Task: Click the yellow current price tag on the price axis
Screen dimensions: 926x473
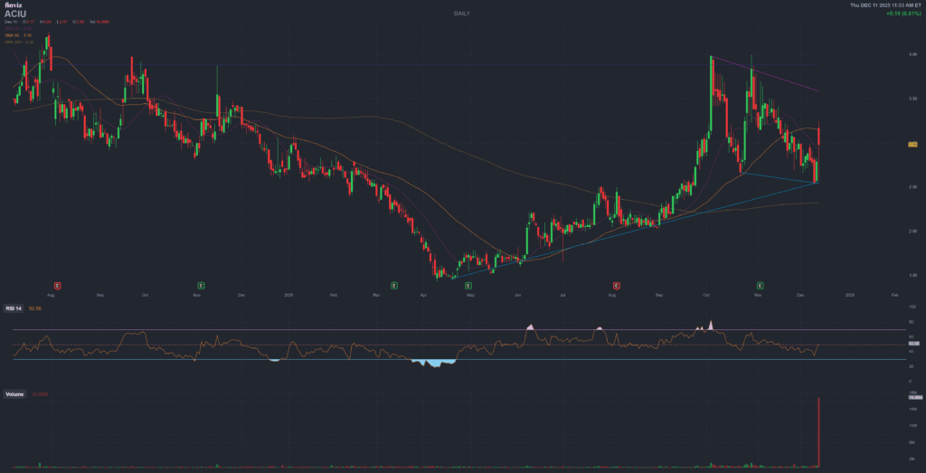Action: (x=912, y=144)
